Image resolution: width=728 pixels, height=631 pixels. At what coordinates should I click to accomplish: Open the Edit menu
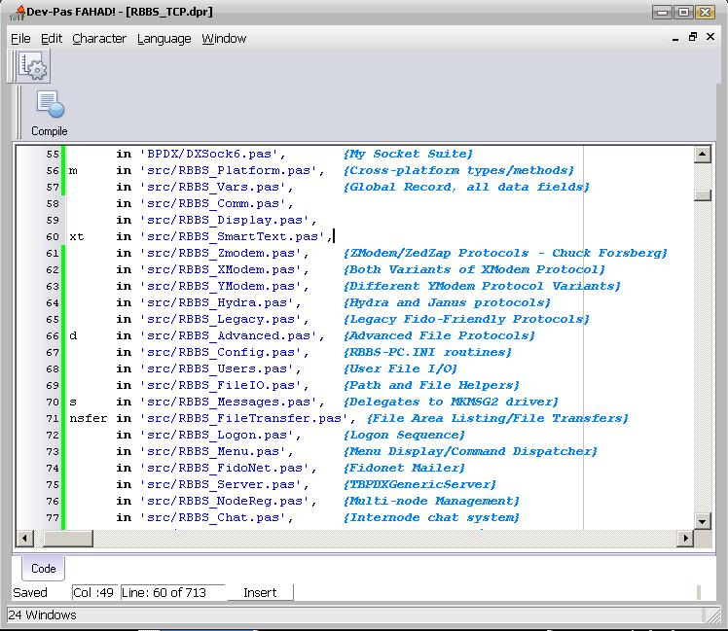52,39
